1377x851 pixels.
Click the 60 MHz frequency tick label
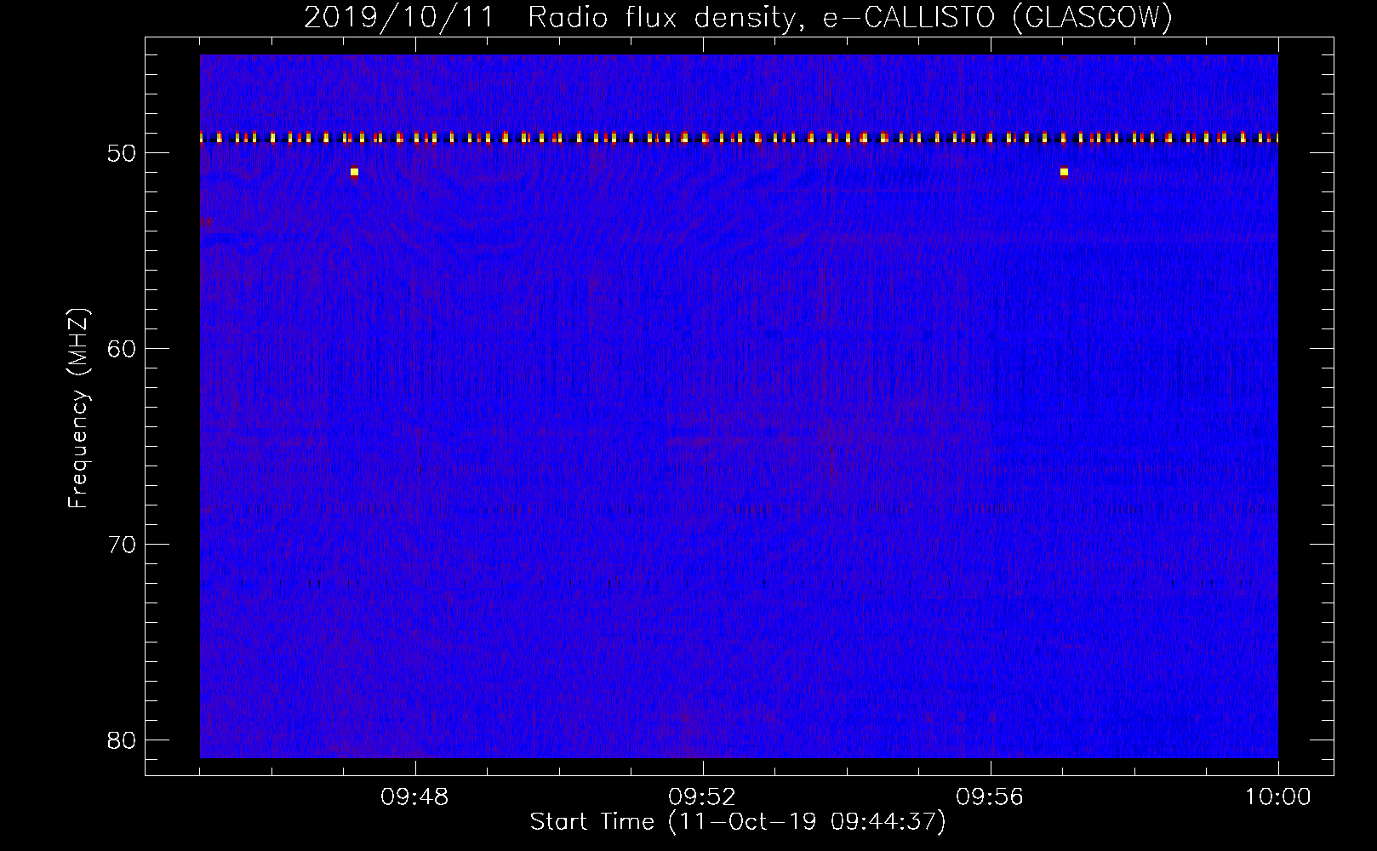[x=123, y=350]
